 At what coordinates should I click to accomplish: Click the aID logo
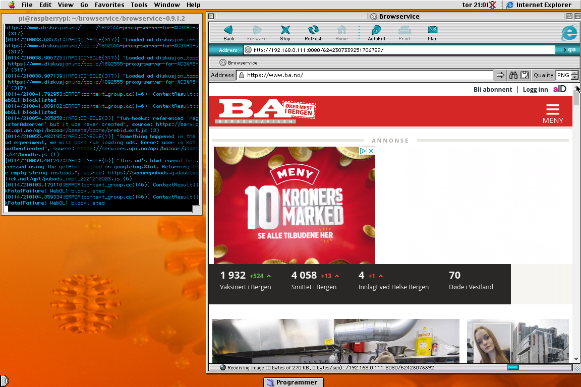(x=559, y=89)
